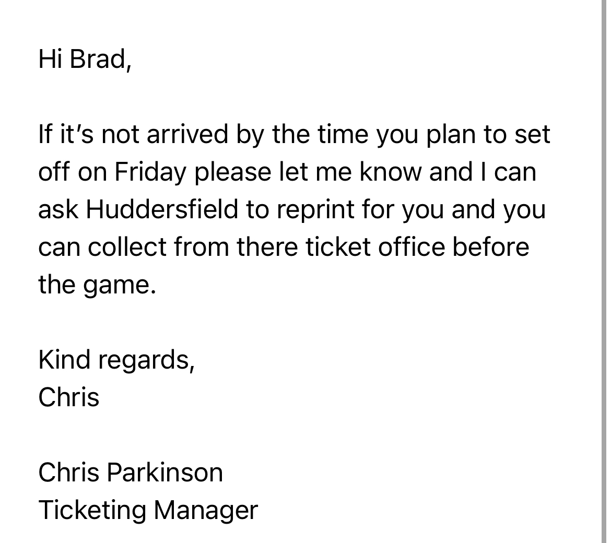Click the "Kind regards," sign-off line
This screenshot has height=543, width=611.
click(x=116, y=360)
